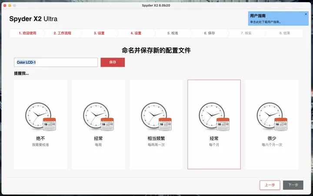This screenshot has height=196, width=313.
Task: Open the 用户指南 download banner
Action: click(x=278, y=18)
